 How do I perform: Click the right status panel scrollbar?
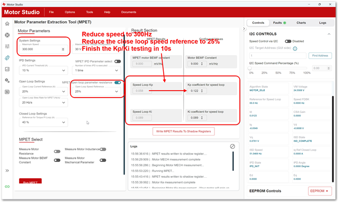pos(333,139)
